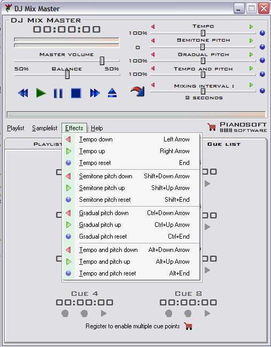Click the long track progress bar below the transport buttons

pos(136,115)
